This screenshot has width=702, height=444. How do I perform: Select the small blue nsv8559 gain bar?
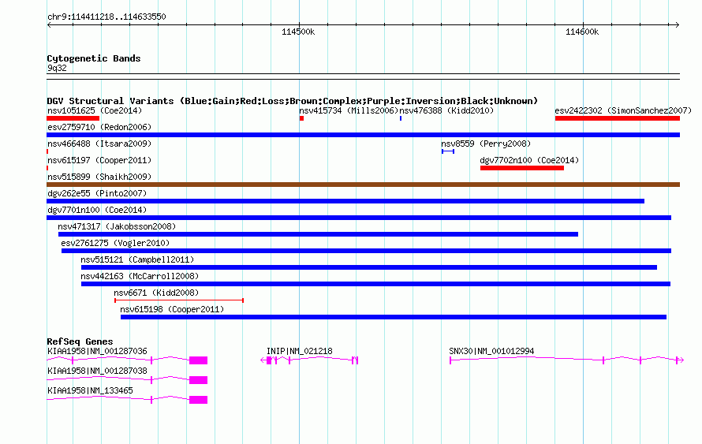tap(448, 151)
